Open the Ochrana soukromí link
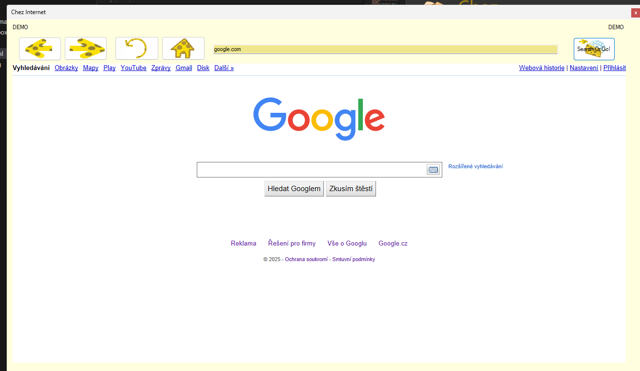Image resolution: width=640 pixels, height=371 pixels. 306,260
